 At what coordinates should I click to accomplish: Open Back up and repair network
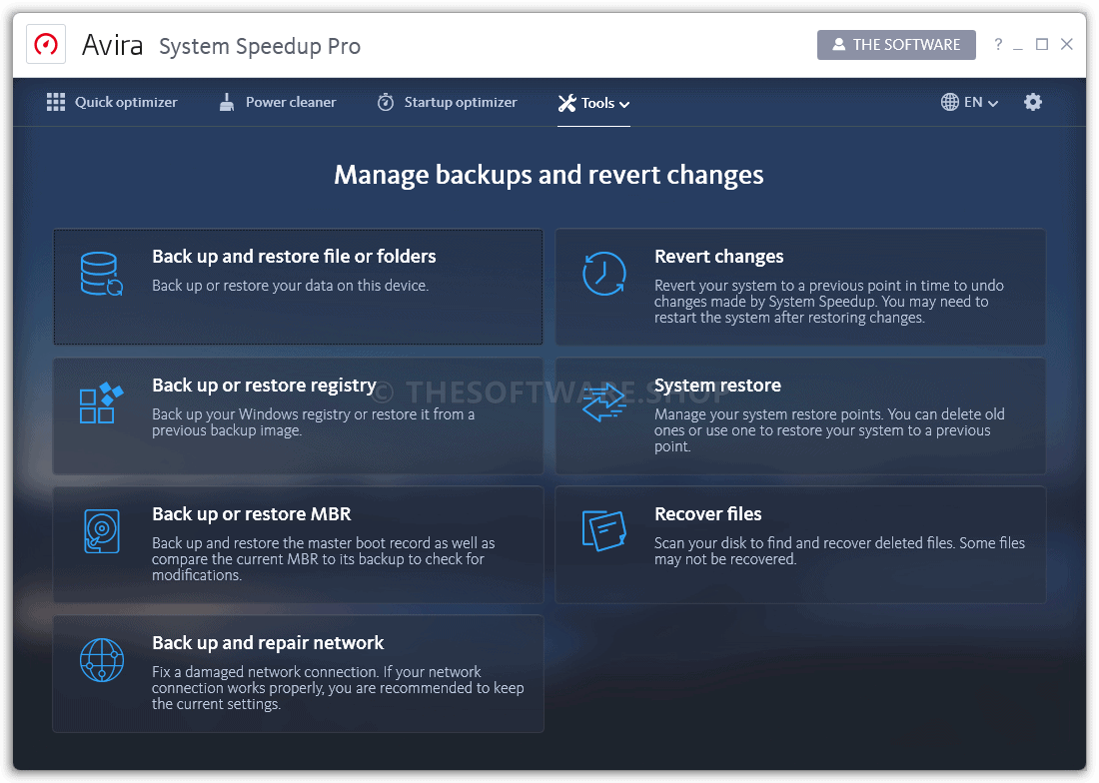[298, 674]
